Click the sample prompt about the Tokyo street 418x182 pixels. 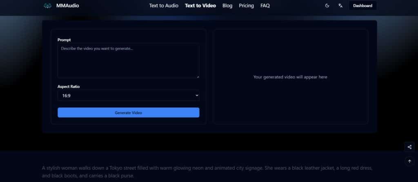[x=207, y=172]
